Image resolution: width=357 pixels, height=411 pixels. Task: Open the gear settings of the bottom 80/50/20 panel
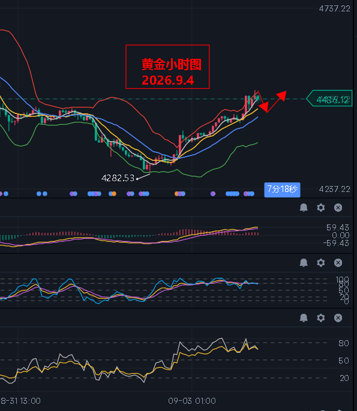coord(321,317)
